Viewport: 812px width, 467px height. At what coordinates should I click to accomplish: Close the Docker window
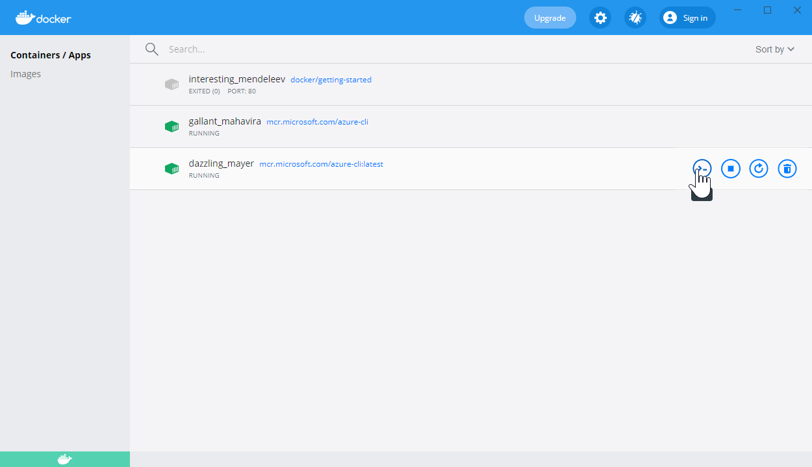[x=797, y=10]
